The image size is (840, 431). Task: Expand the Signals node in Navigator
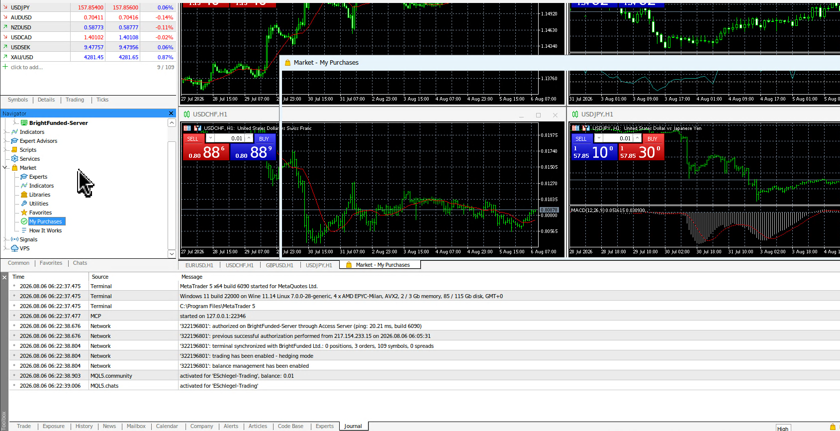[x=5, y=239]
